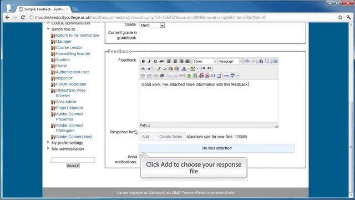Open spellchecker language dropdown arrow
Viewport: 355px width, 200px height.
(237, 76)
